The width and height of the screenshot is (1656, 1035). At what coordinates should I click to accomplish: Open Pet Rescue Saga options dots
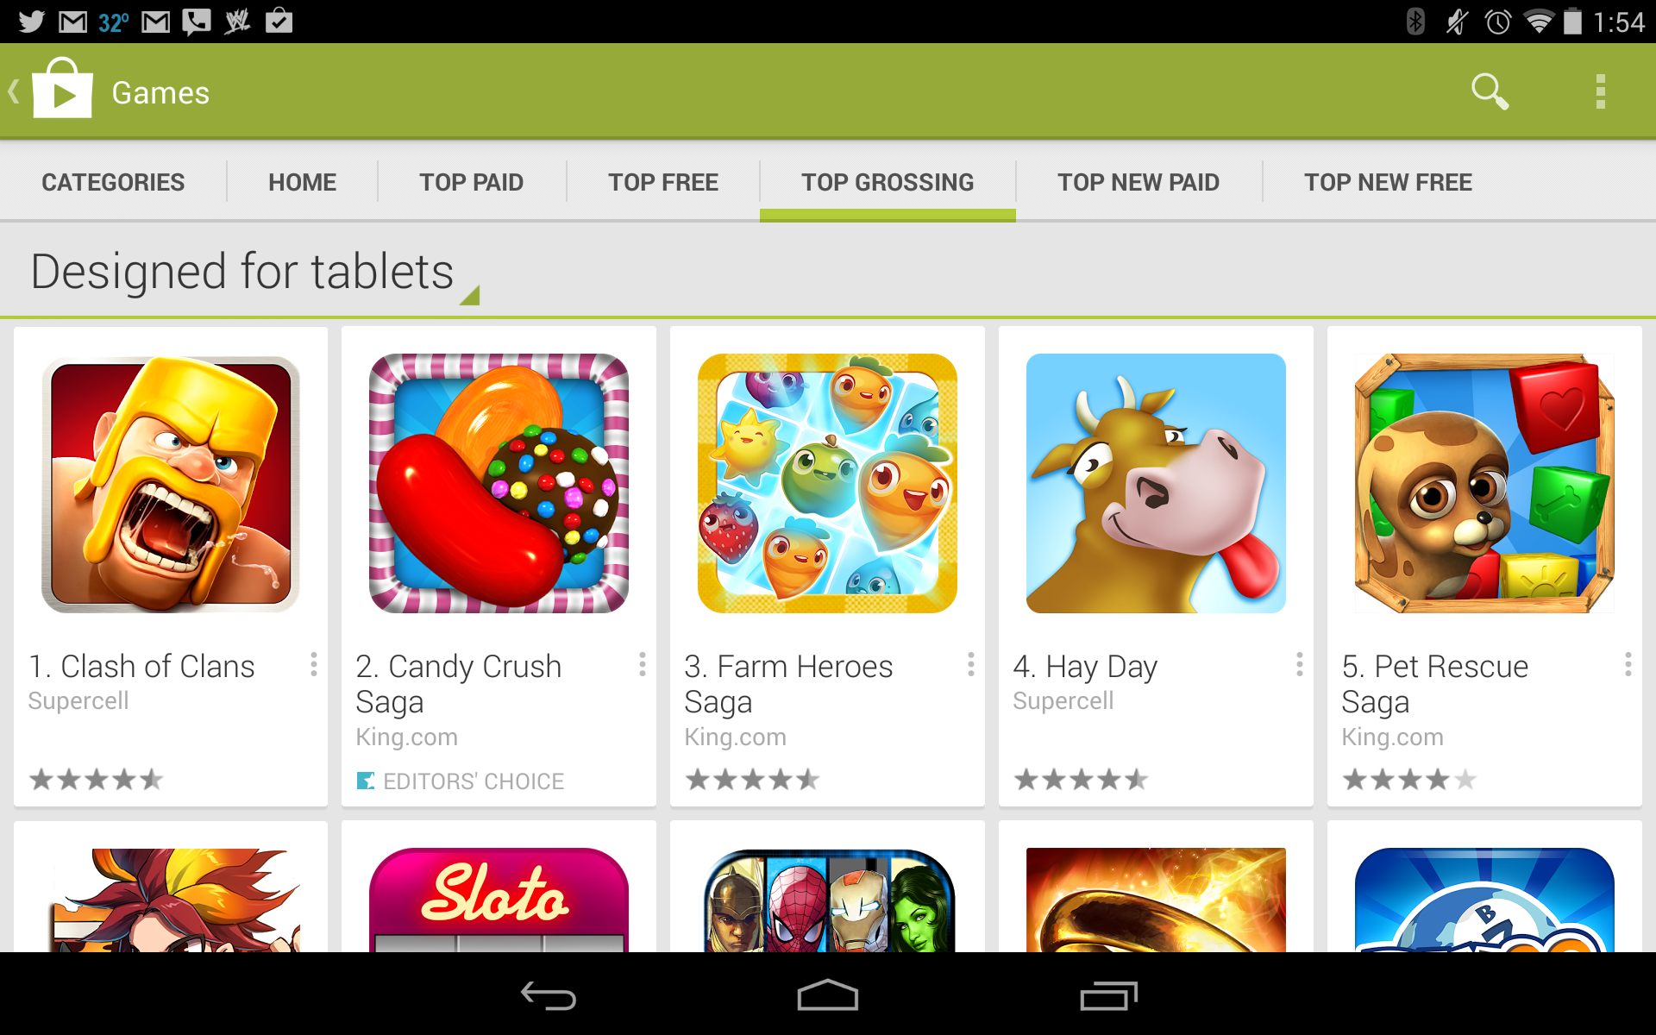point(1628,664)
